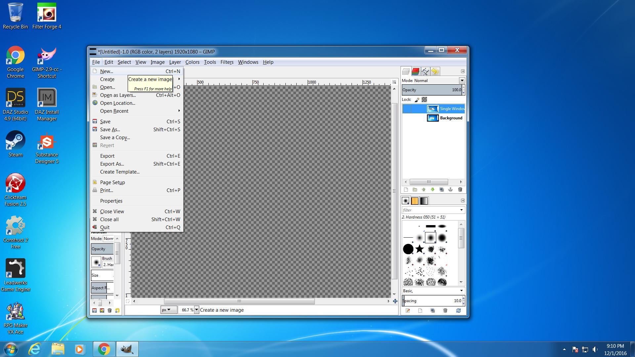
Task: Raise layer with green up arrow
Action: coord(424,190)
